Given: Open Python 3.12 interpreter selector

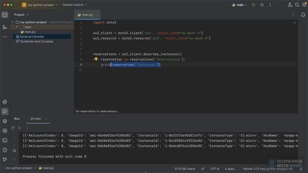Looking at the screenshot, I should (x=268, y=169).
